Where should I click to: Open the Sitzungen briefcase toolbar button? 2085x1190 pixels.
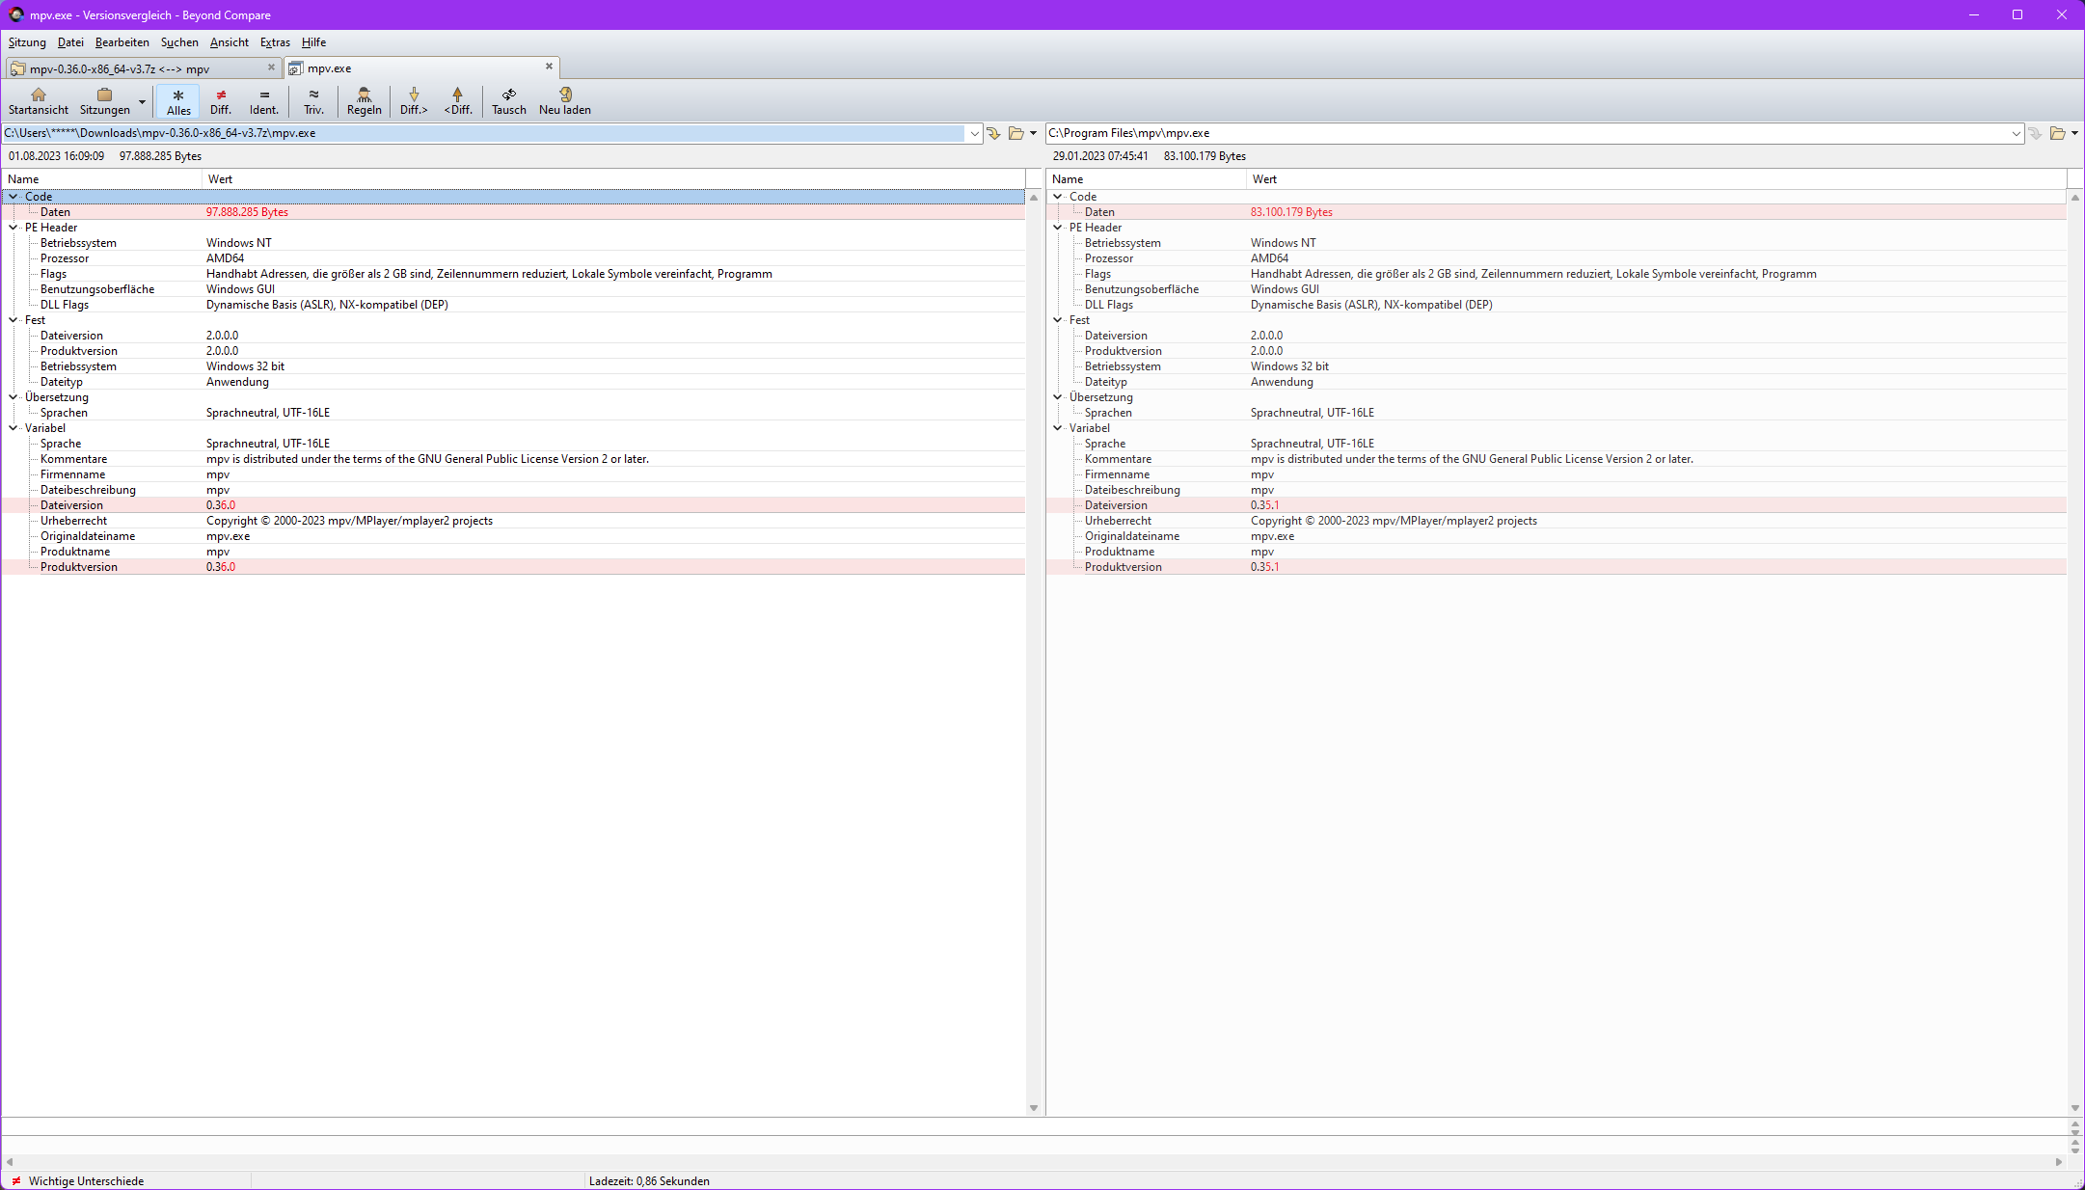[x=104, y=95]
